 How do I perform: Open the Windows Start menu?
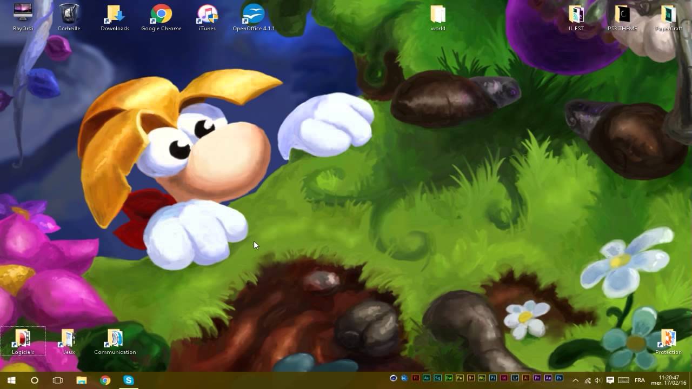point(11,380)
